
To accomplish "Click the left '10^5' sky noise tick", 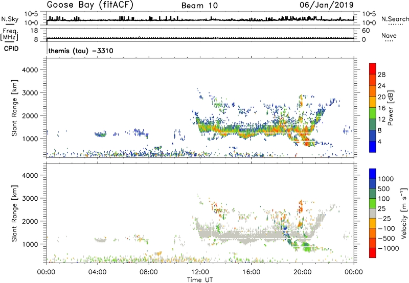I will click(31, 14).
